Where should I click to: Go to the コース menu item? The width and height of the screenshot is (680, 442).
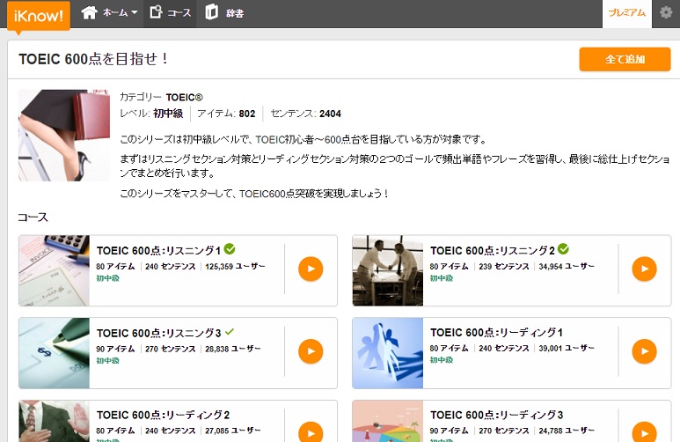(170, 12)
